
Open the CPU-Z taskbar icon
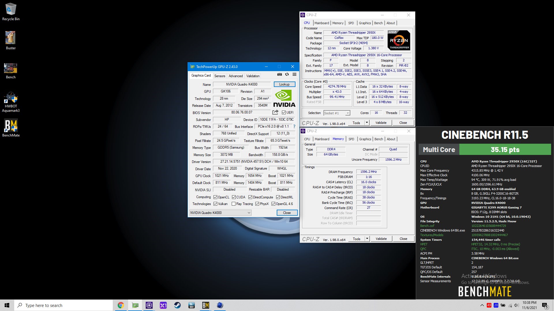149,305
